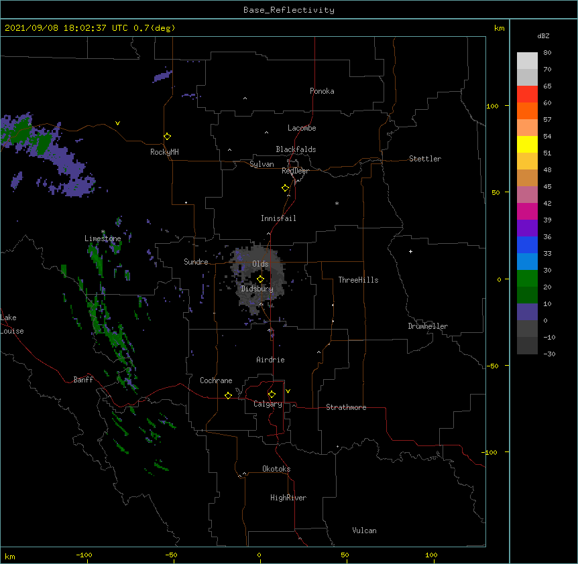This screenshot has width=578, height=564.
Task: Click the Strathmore label
Action: coord(346,407)
